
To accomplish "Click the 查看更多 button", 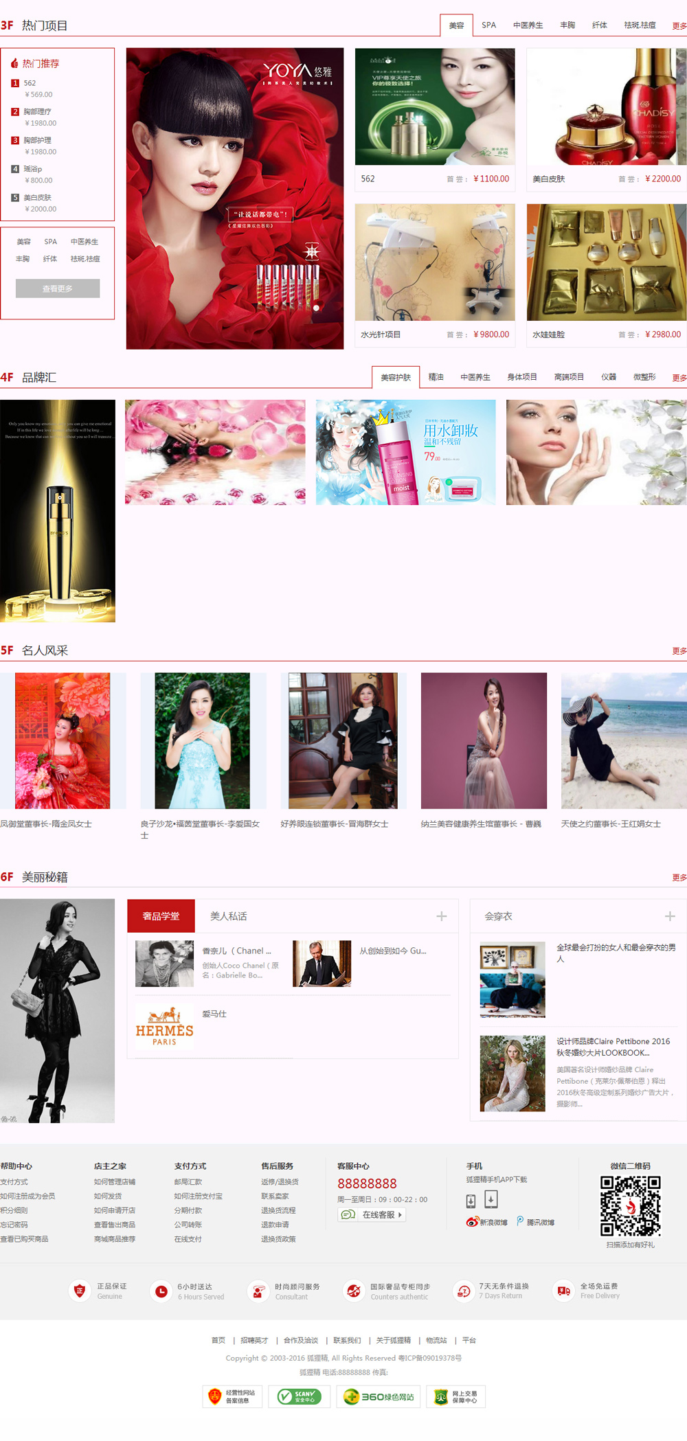I will coord(58,288).
